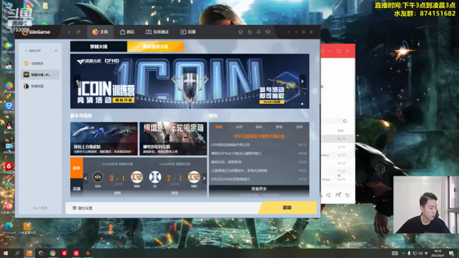The width and height of the screenshot is (459, 258).
Task: Open Microsoft Edge desktop shortcut
Action: pos(9,230)
